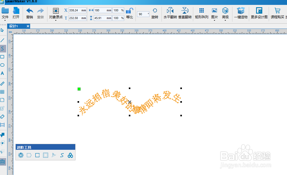Toggle the 等比 proportional lock icon
287x175 pixels.
point(130,11)
